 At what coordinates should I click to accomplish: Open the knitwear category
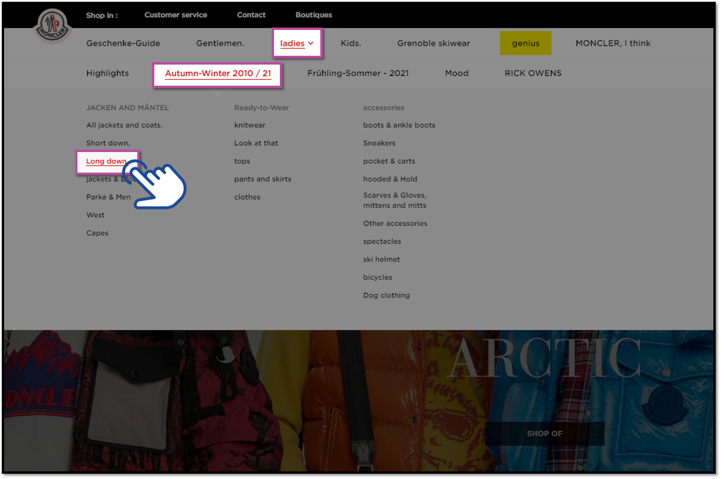(x=250, y=125)
